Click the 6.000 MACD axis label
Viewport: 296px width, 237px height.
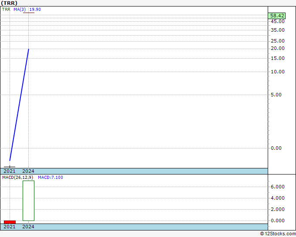(x=278, y=187)
